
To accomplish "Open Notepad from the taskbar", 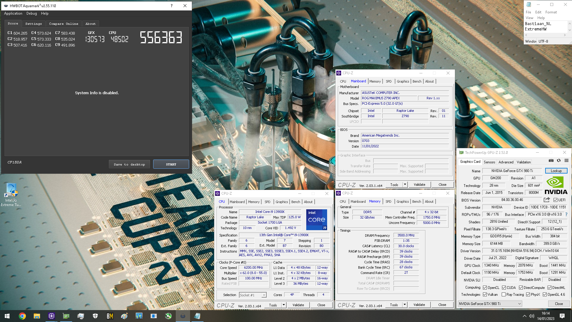I will pos(198,316).
